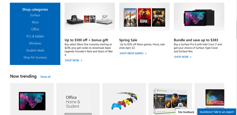Open the Spring Sale games image
The width and height of the screenshot is (237, 115).
[144, 17]
